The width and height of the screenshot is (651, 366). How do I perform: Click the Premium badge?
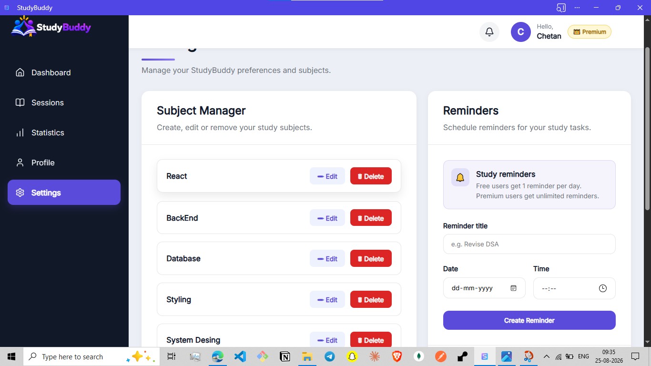pos(590,32)
